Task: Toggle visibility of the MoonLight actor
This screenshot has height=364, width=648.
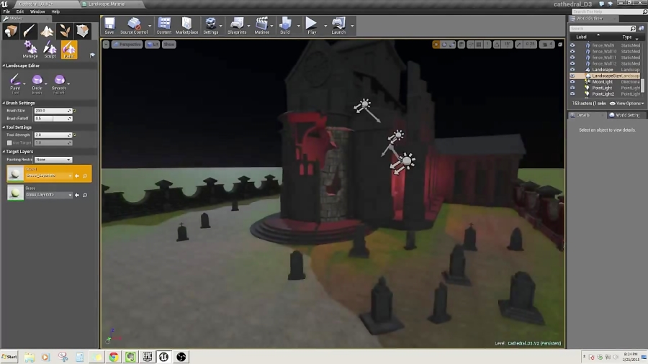Action: coord(572,82)
